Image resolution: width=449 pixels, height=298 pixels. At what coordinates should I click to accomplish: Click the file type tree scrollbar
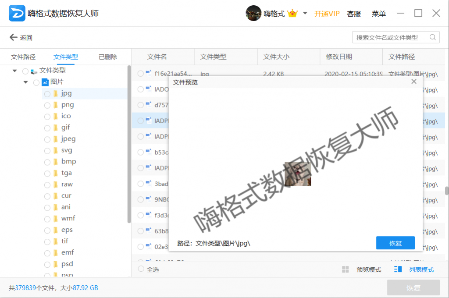[x=129, y=144]
